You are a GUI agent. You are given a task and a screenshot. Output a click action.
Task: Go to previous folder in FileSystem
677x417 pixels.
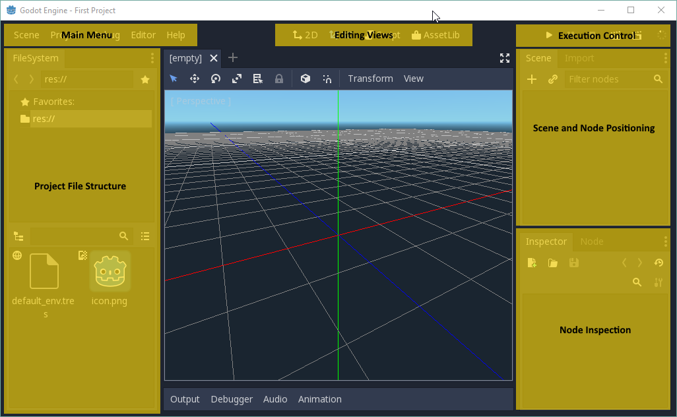point(16,79)
